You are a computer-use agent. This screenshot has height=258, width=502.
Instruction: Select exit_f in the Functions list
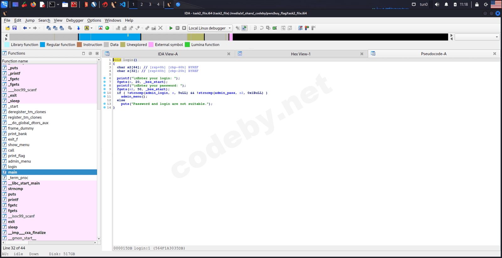(50, 139)
